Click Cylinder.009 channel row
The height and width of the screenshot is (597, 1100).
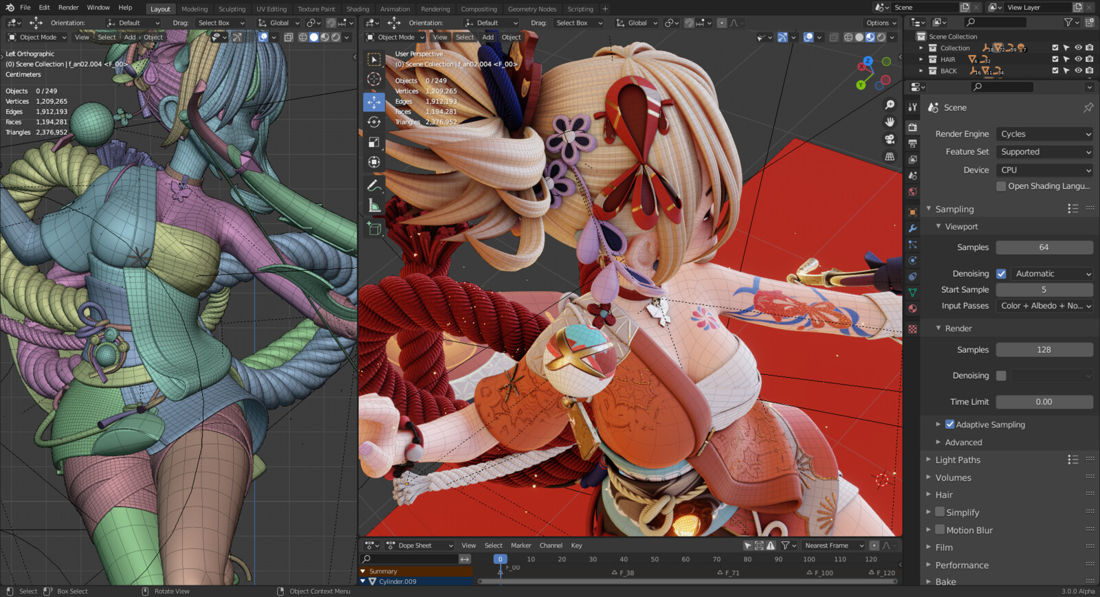click(x=416, y=581)
